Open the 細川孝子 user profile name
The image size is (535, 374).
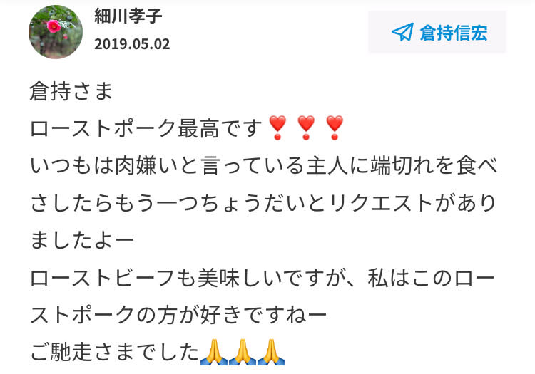pos(128,16)
